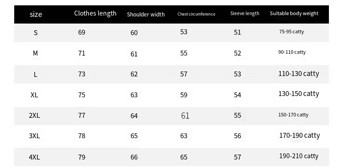The width and height of the screenshot is (348, 168).
Task: Select the 'Chest circumference' header text
Action: [196, 14]
